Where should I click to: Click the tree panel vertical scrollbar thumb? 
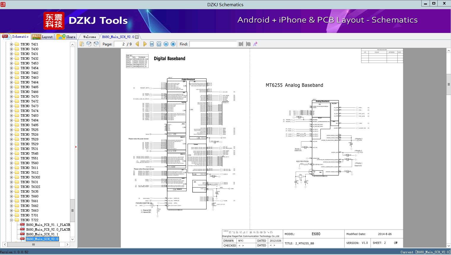pyautogui.click(x=72, y=210)
